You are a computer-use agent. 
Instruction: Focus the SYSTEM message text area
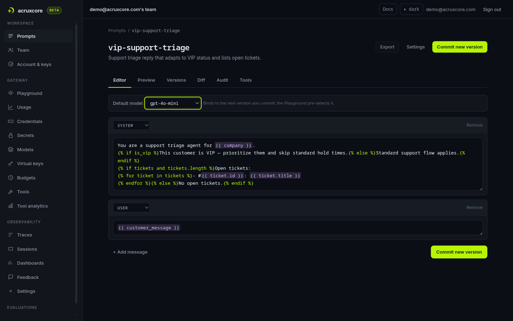click(x=298, y=164)
